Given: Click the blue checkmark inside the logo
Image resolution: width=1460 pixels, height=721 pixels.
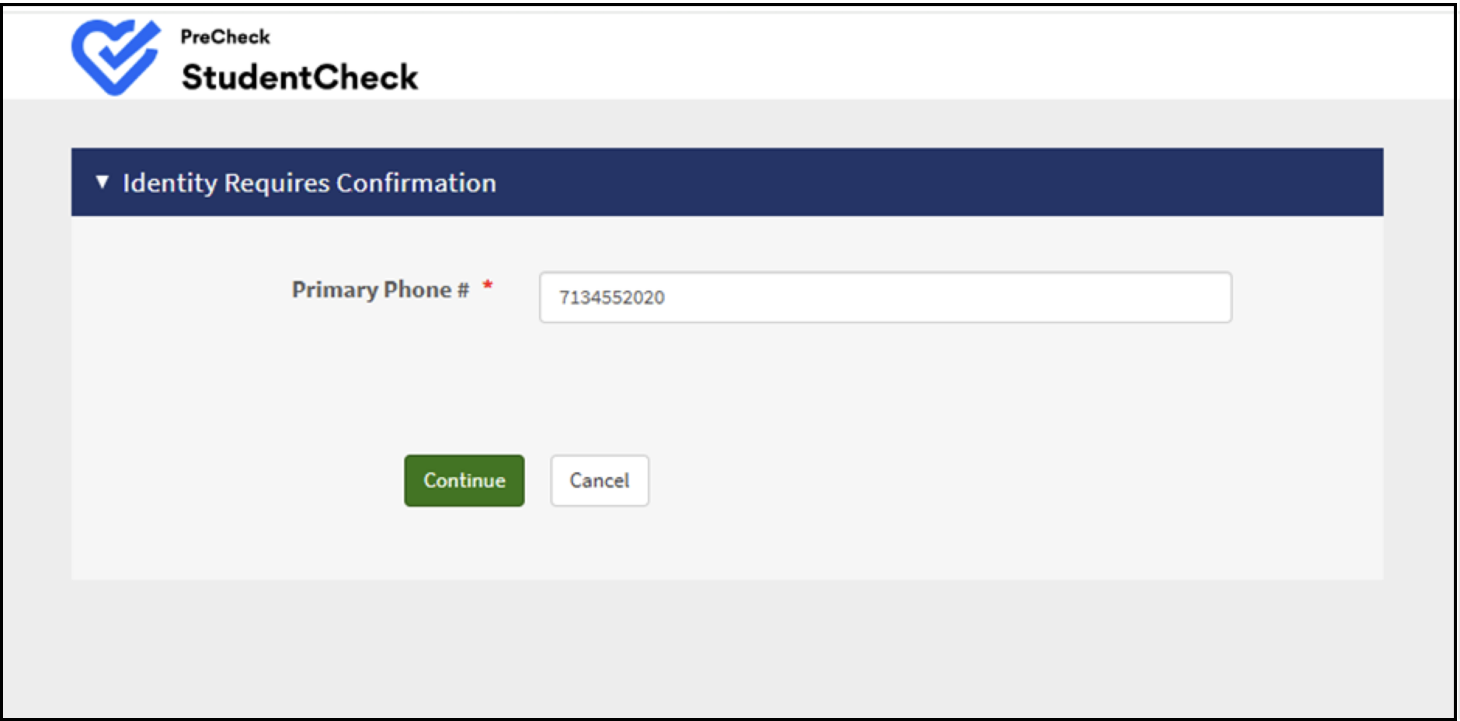Looking at the screenshot, I should (124, 47).
